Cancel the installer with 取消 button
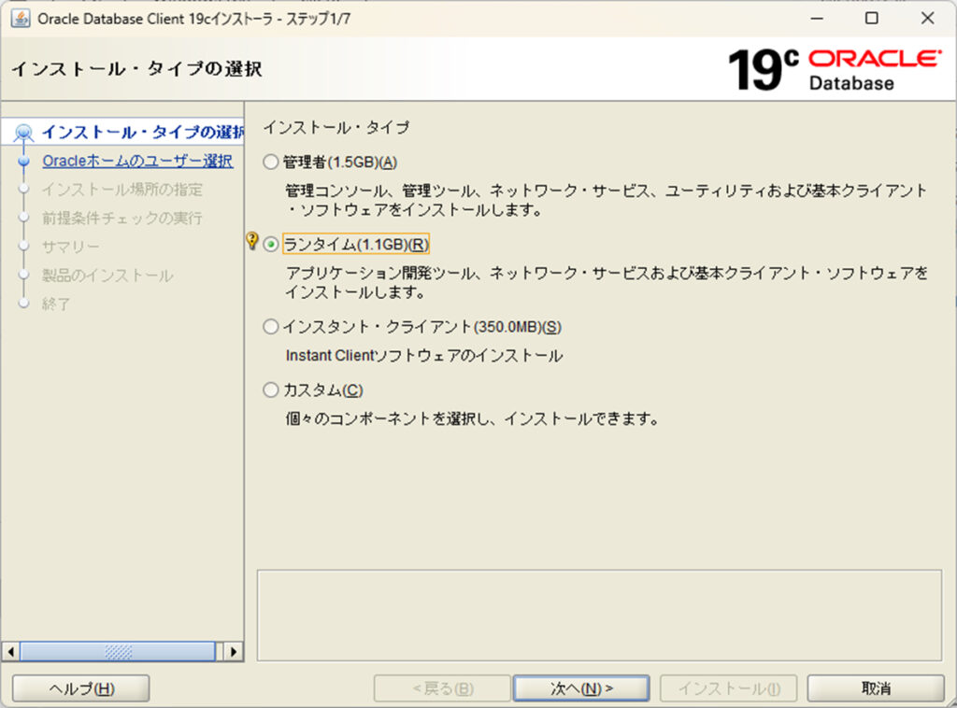Image resolution: width=957 pixels, height=708 pixels. (x=876, y=688)
